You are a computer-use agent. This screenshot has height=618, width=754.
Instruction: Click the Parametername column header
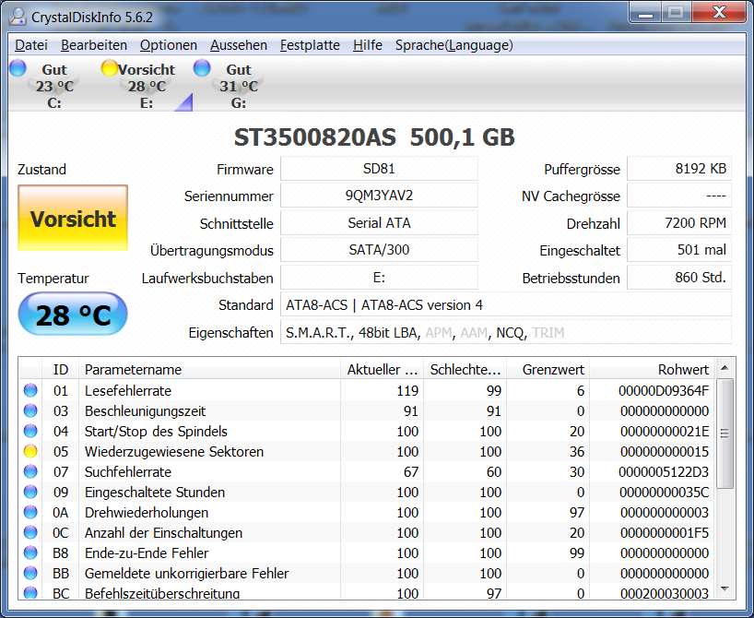coord(209,369)
